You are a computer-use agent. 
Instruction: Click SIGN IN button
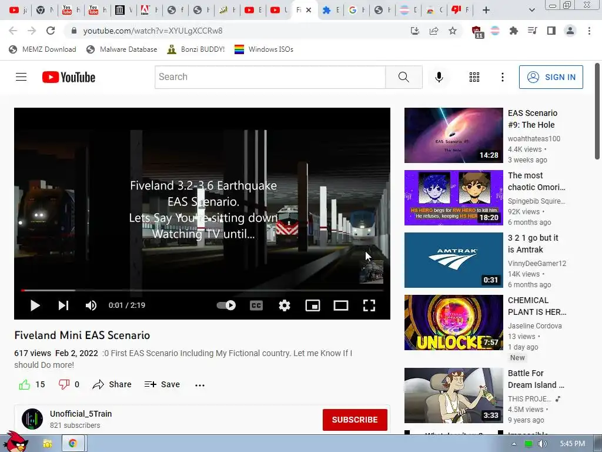click(x=551, y=77)
